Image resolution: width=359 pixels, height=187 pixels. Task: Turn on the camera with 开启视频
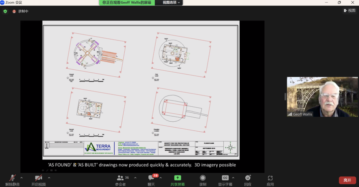pos(39,180)
